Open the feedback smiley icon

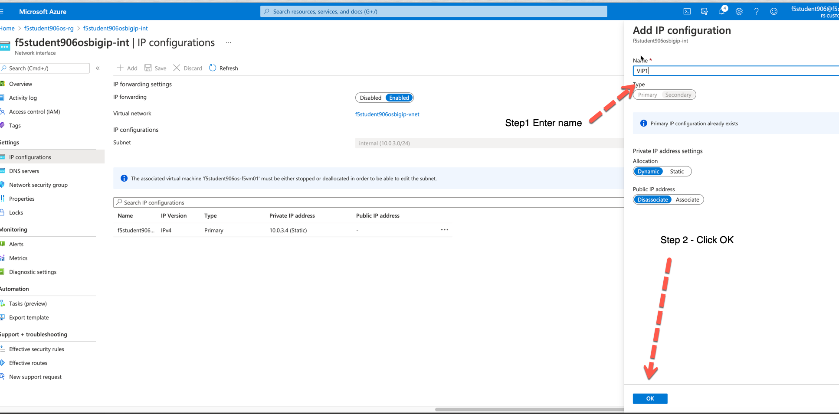point(774,11)
